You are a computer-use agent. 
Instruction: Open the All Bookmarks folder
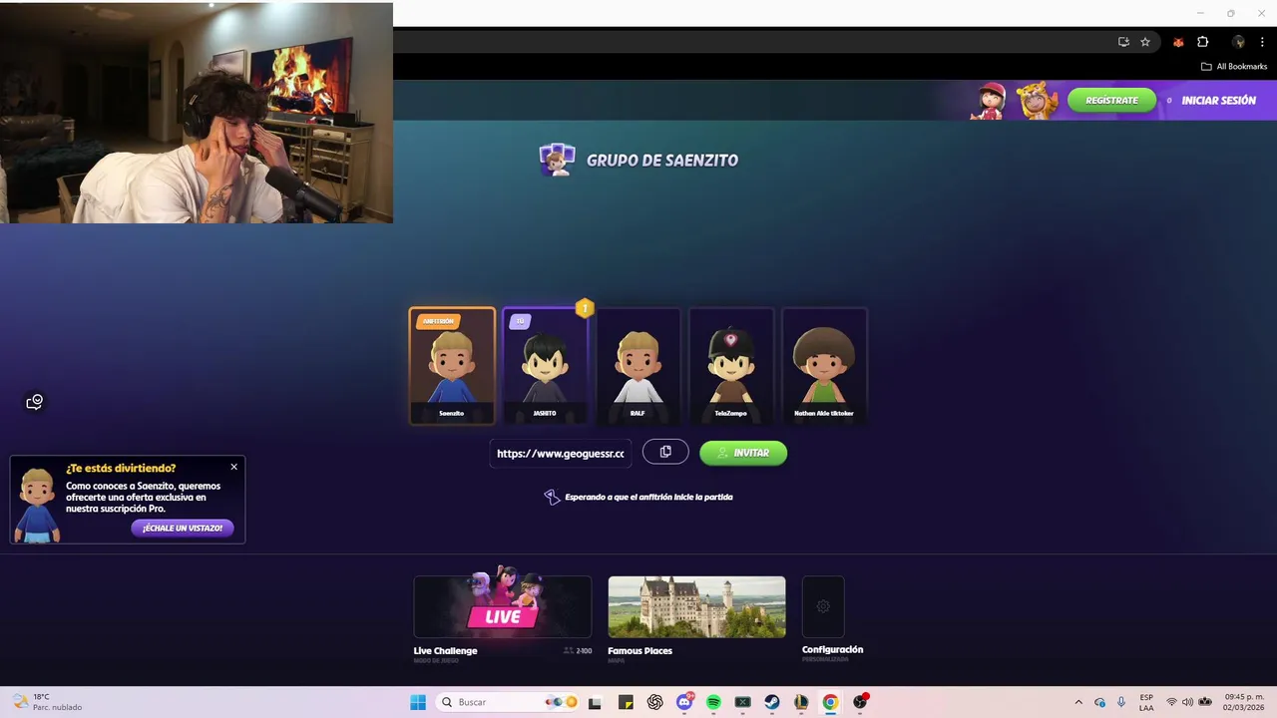pos(1234,67)
